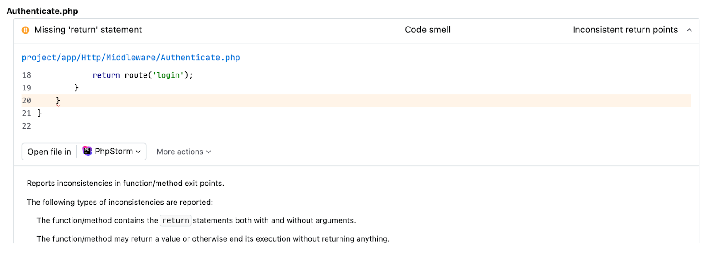Viewport: 711px width, 254px height.
Task: Click the PhpStorm logo icon
Action: point(88,151)
